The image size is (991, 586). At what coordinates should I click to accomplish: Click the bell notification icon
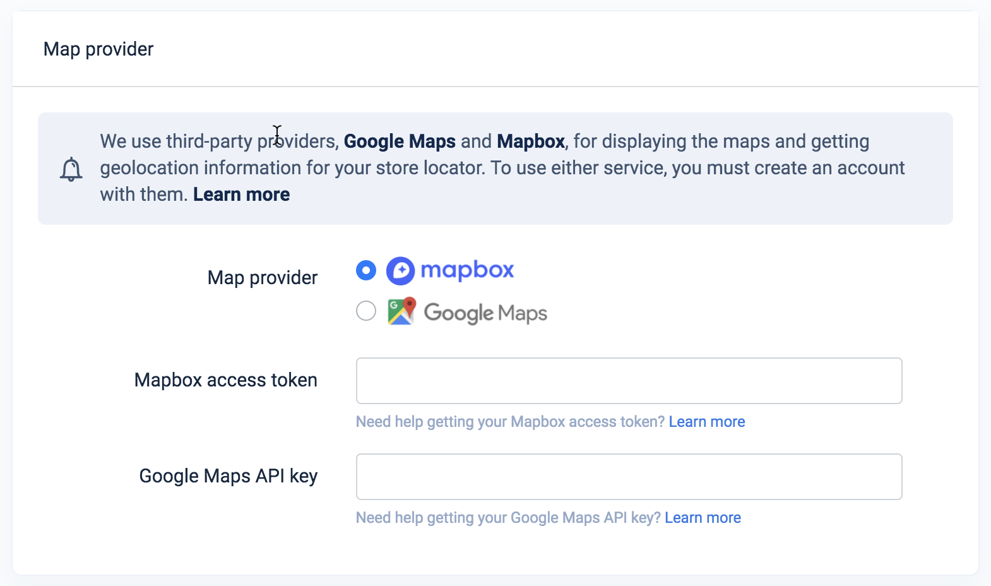71,169
